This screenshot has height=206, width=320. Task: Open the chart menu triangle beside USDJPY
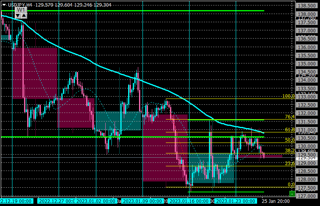pos(4,5)
